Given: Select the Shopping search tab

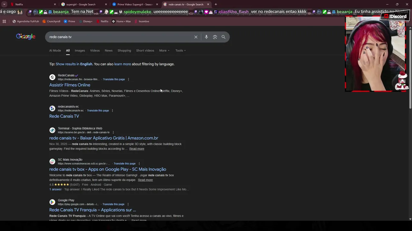Looking at the screenshot, I should click(124, 51).
